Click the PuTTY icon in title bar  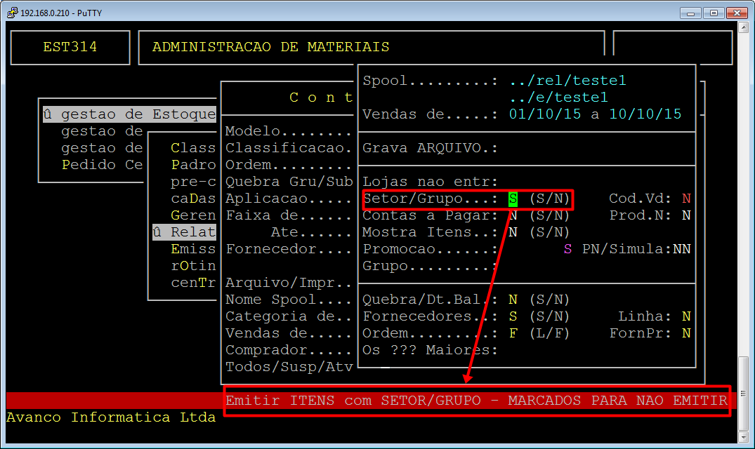[11, 13]
